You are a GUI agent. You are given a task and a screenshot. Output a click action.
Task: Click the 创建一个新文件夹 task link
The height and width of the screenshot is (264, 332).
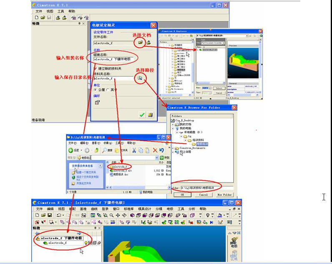(x=86, y=172)
